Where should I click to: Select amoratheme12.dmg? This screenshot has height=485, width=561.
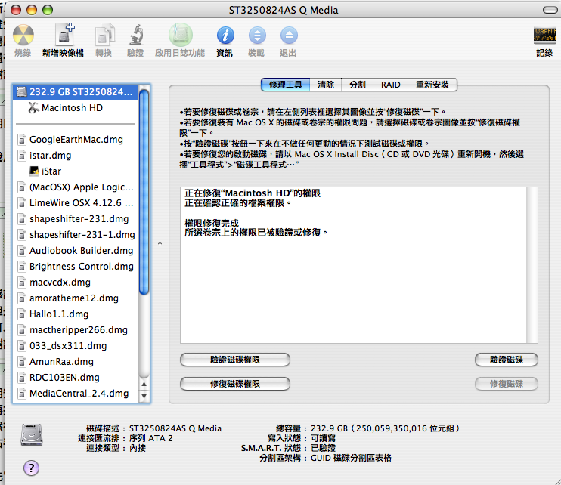(x=76, y=298)
